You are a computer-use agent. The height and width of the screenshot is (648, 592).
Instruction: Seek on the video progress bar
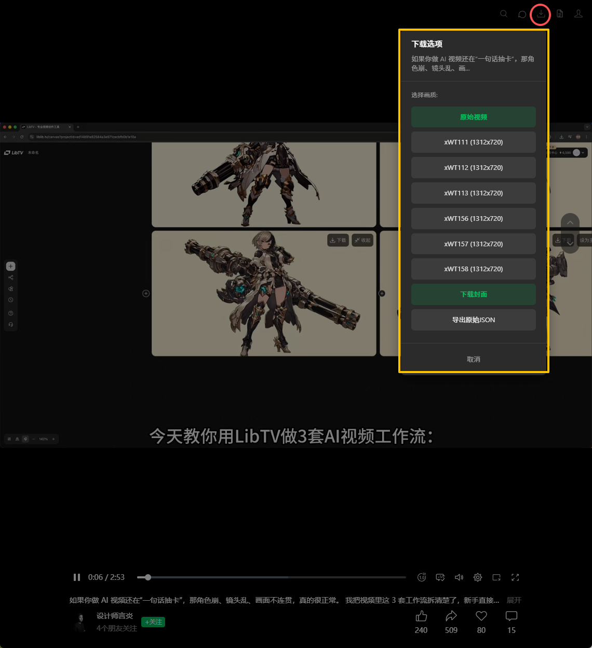pyautogui.click(x=272, y=577)
